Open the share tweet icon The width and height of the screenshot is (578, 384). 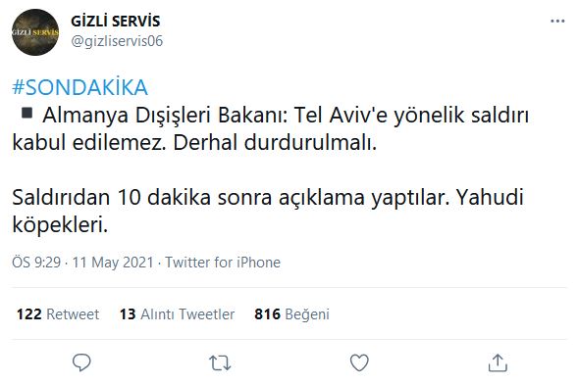click(498, 362)
